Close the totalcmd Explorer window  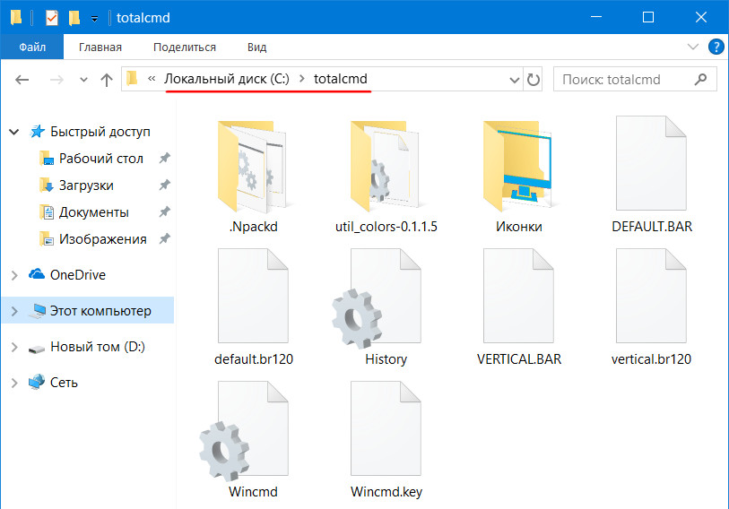700,17
